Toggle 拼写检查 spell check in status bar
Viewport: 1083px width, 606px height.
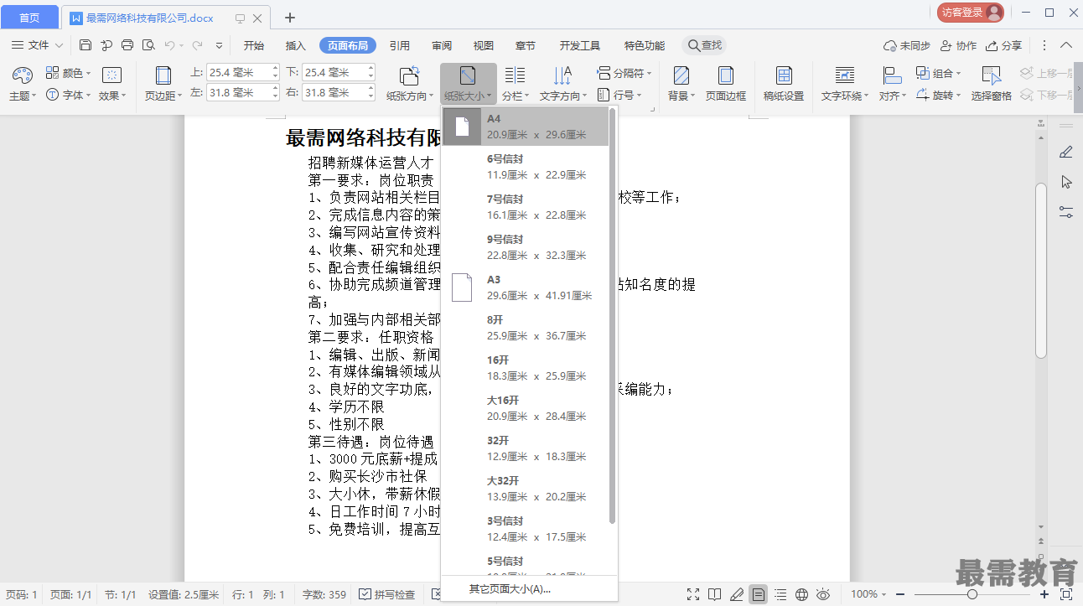tap(386, 594)
